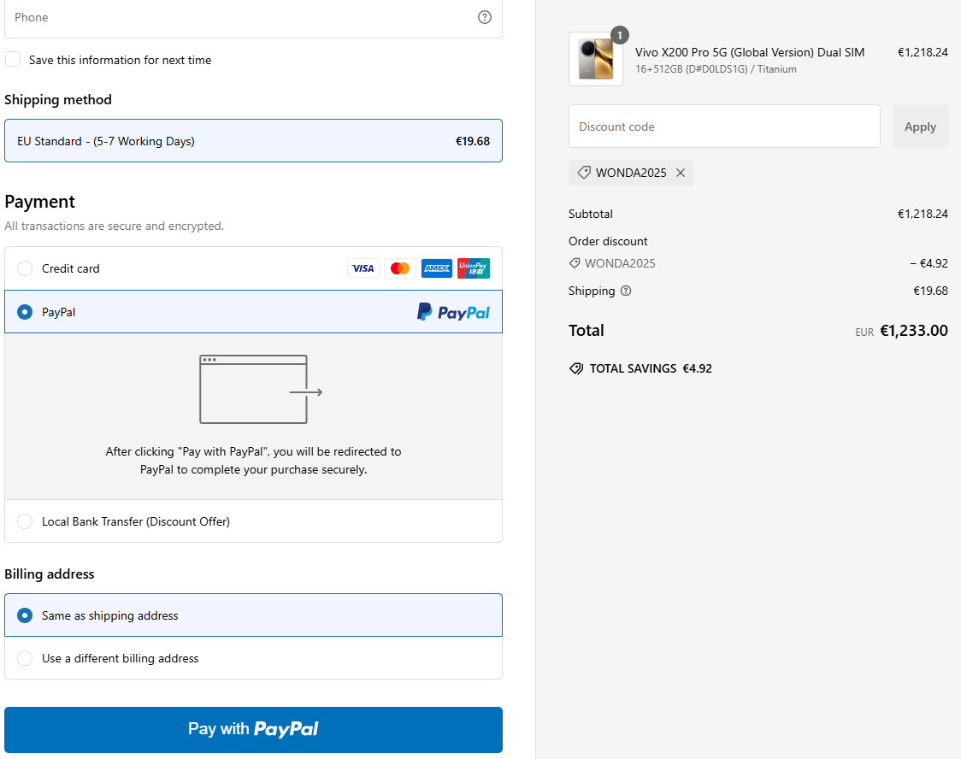This screenshot has height=759, width=961.
Task: Enable Save this information for next time
Action: click(x=13, y=60)
